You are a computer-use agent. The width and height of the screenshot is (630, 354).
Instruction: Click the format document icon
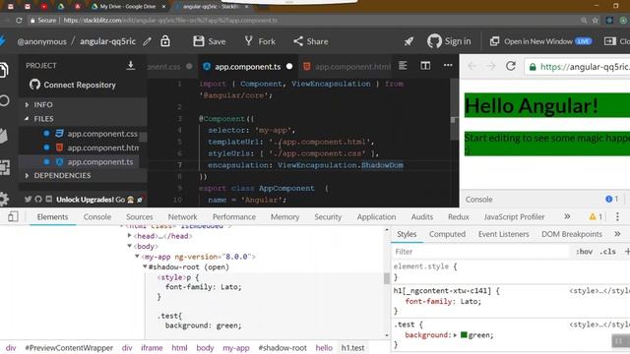click(403, 66)
